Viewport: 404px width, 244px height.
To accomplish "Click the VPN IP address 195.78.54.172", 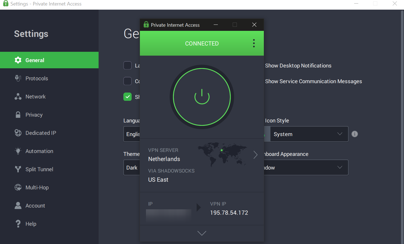I will [x=229, y=213].
